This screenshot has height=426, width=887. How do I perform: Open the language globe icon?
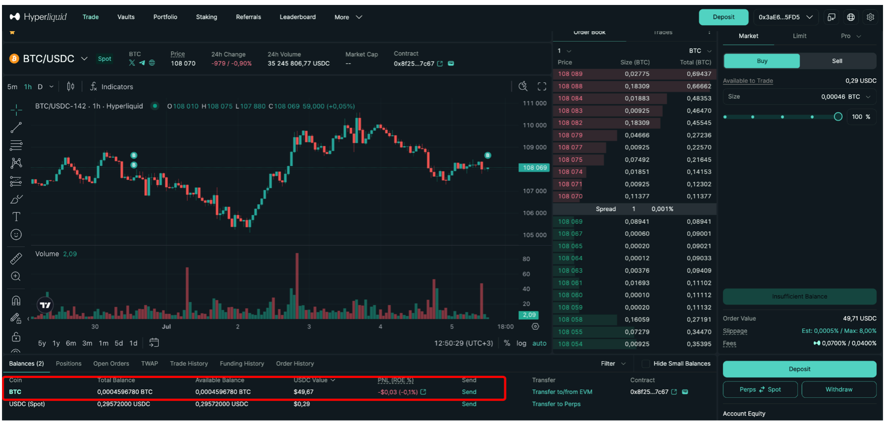tap(851, 17)
